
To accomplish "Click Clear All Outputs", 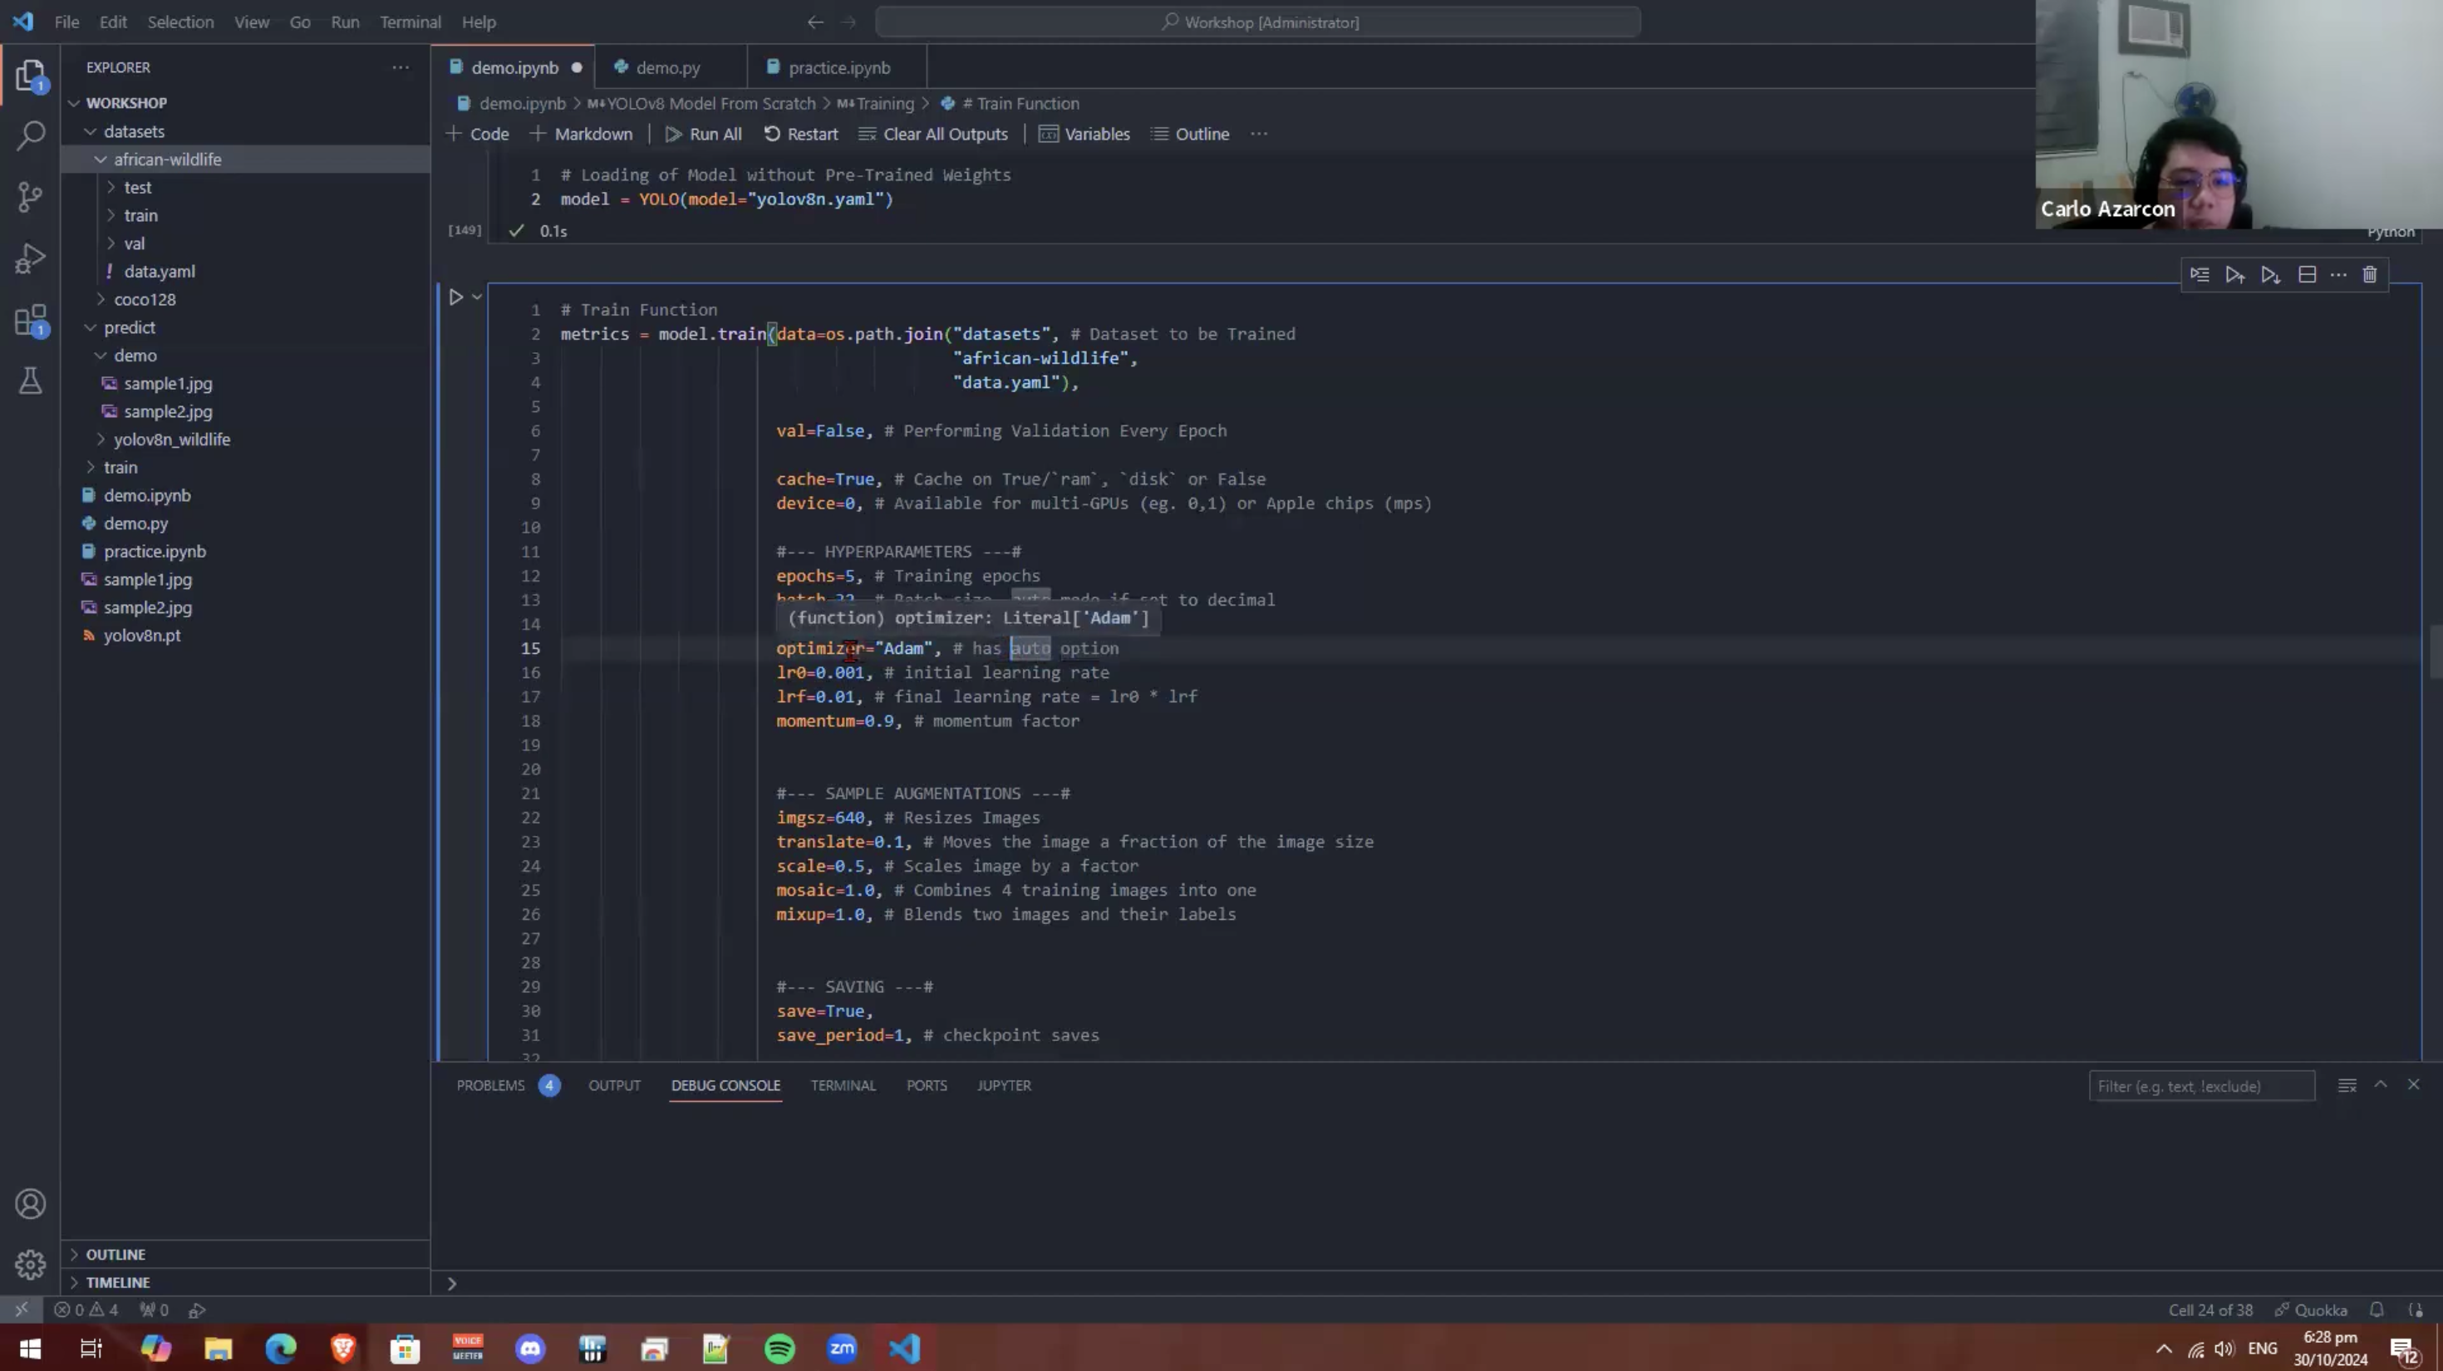I will [933, 134].
